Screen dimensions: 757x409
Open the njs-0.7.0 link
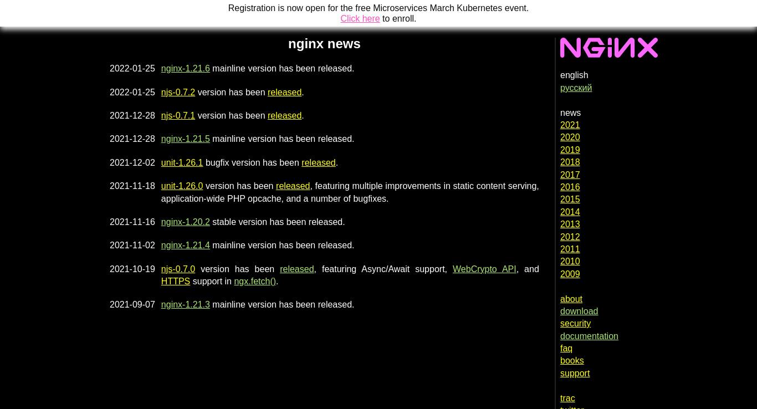click(178, 269)
